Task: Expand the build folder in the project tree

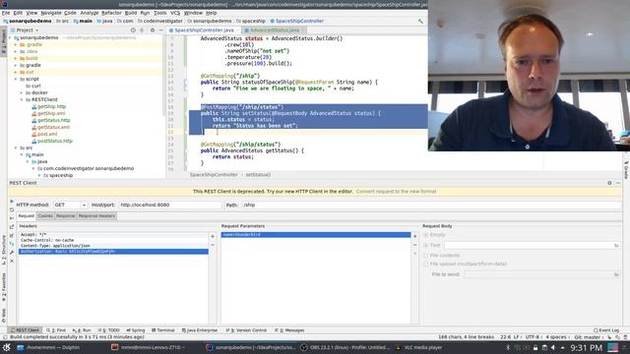Action: [x=16, y=58]
